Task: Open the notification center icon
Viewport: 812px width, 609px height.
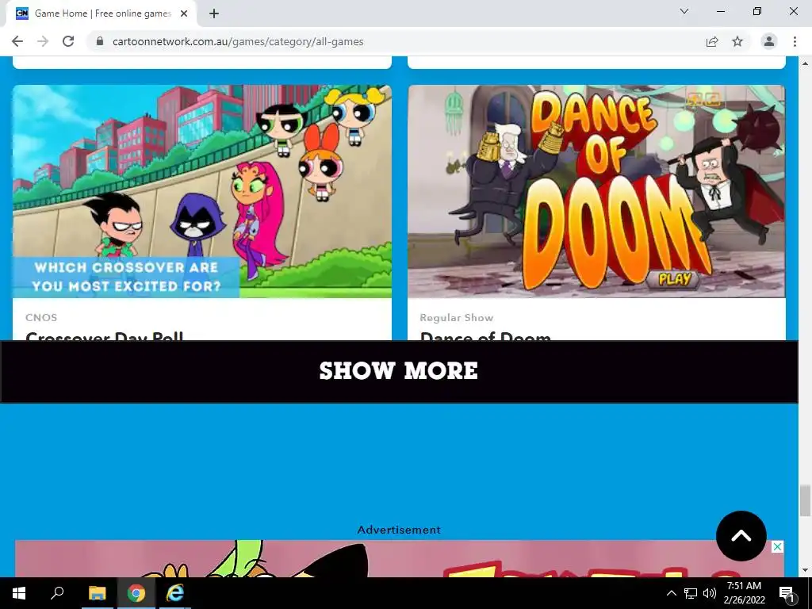Action: 787,593
